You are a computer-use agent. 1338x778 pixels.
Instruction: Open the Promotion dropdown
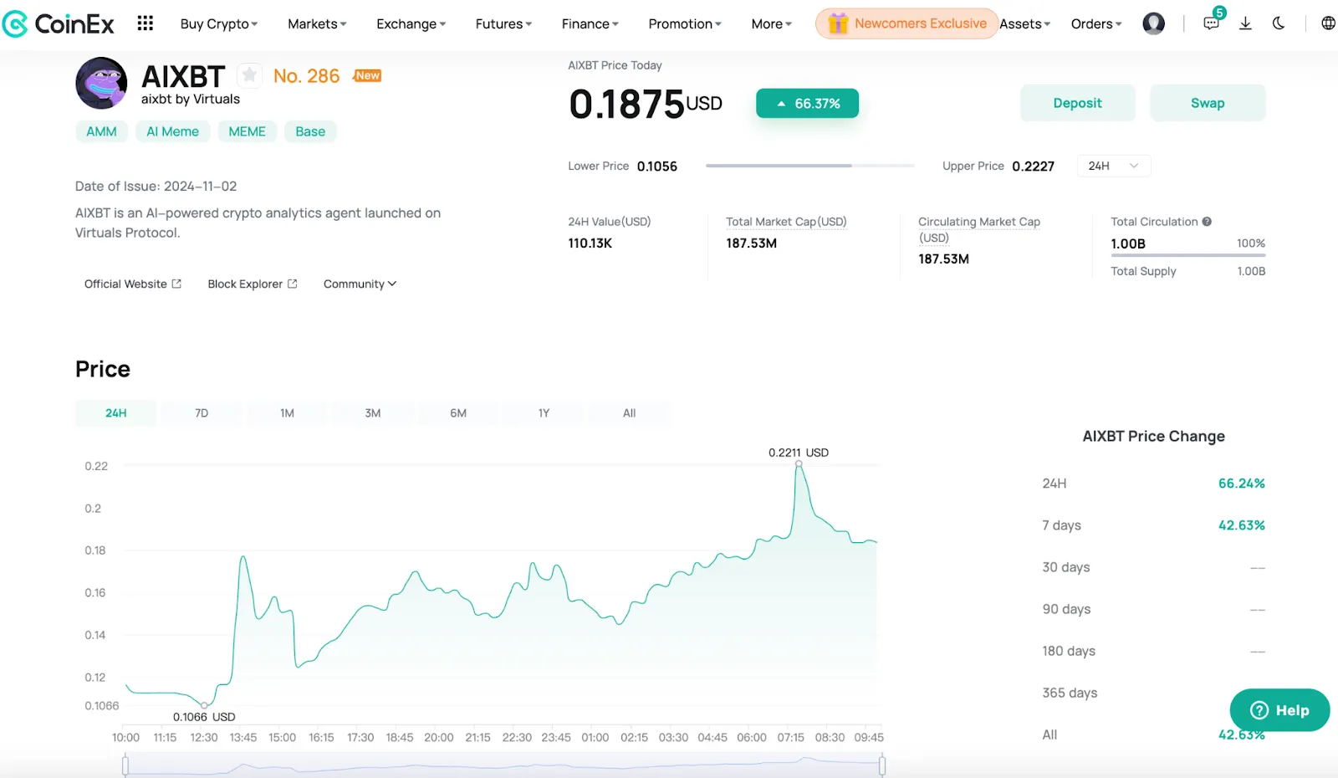click(x=685, y=24)
